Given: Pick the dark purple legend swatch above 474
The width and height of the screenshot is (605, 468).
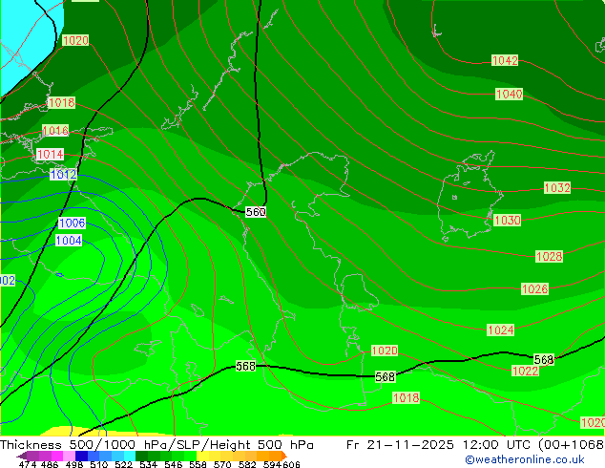Looking at the screenshot, I should coord(22,456).
